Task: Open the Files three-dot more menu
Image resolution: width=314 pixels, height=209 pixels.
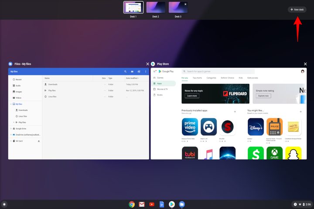Action: 146,72
